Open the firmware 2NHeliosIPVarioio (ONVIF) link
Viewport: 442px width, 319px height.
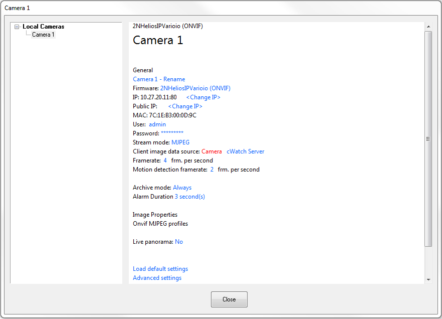(195, 88)
